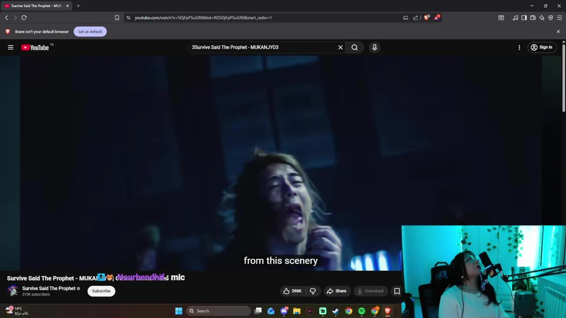566x318 pixels.
Task: Open Brave Playlist music note icon
Action: click(515, 18)
